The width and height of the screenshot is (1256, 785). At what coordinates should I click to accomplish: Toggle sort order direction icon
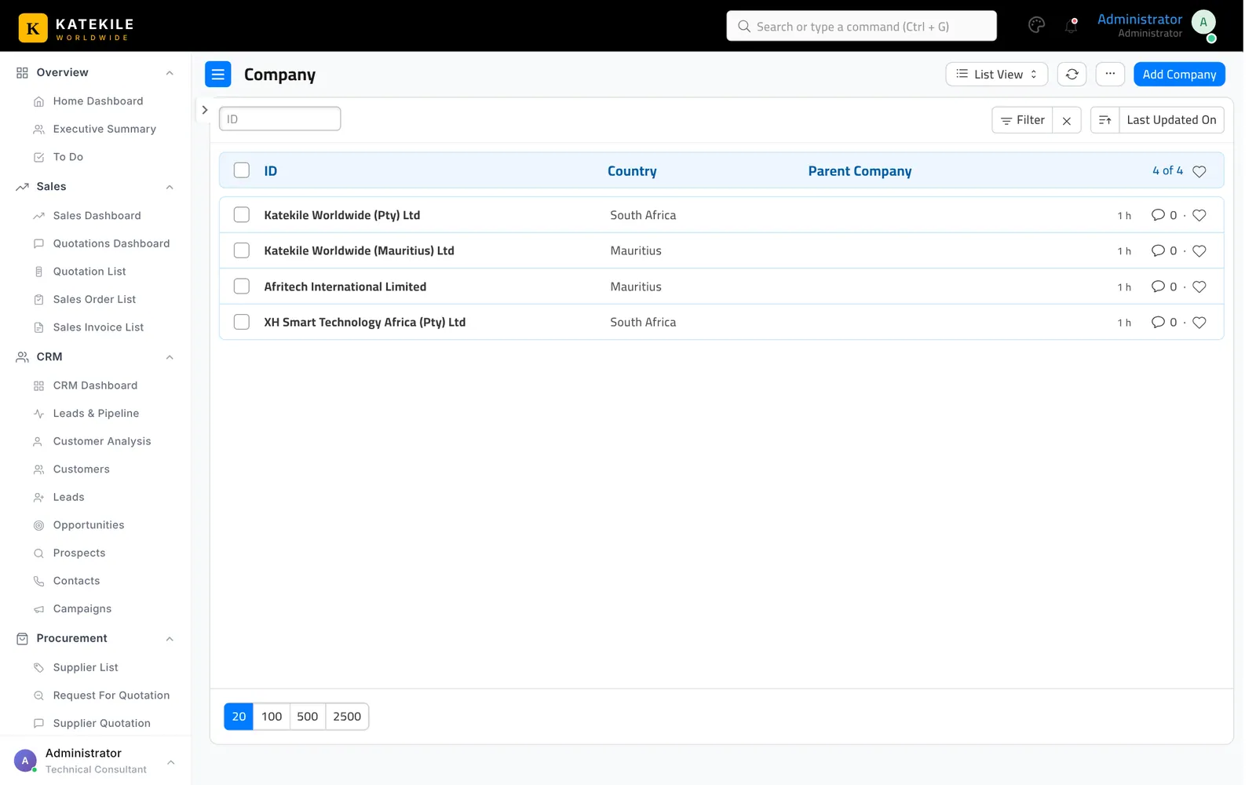(1104, 120)
